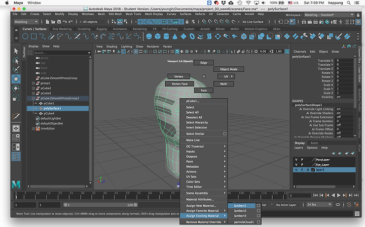This screenshot has height=227, width=365.
Task: Create a NURBS plane from shelf
Action: pyautogui.click(x=184, y=36)
